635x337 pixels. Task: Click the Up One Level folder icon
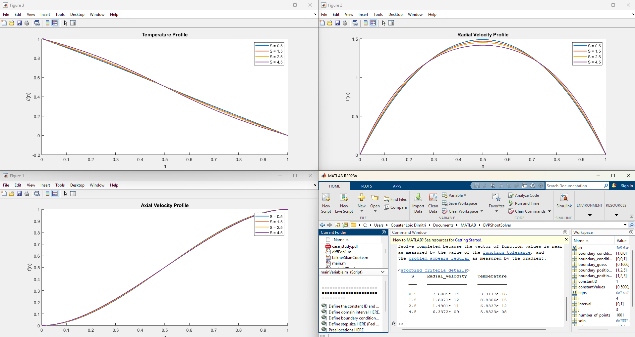[337, 225]
